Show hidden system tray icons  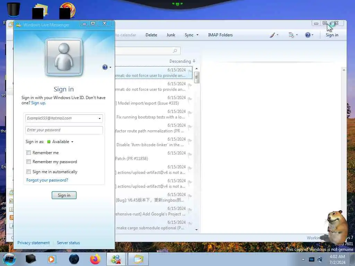(x=303, y=260)
